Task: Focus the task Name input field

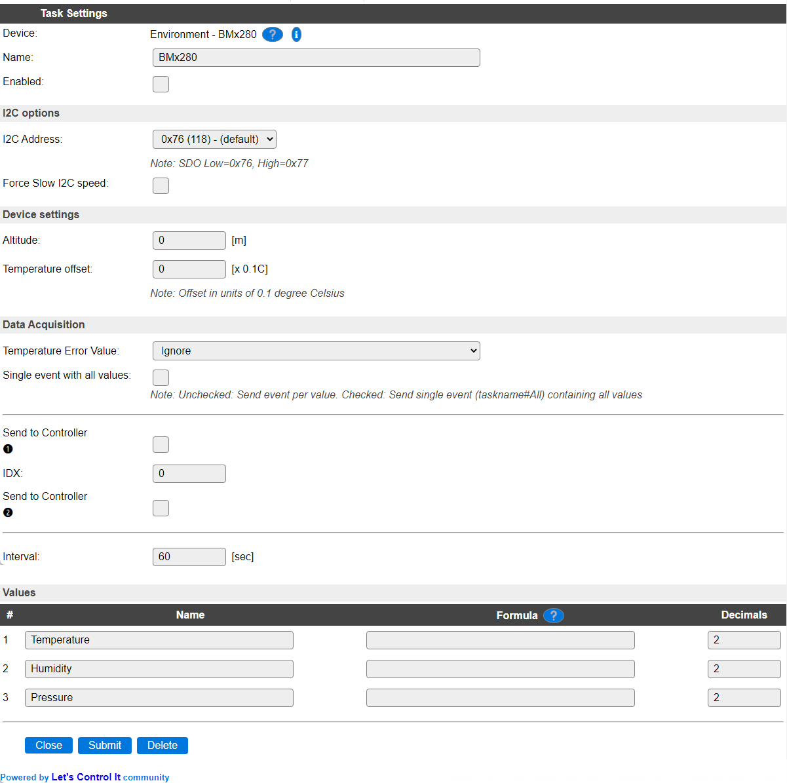Action: tap(317, 58)
